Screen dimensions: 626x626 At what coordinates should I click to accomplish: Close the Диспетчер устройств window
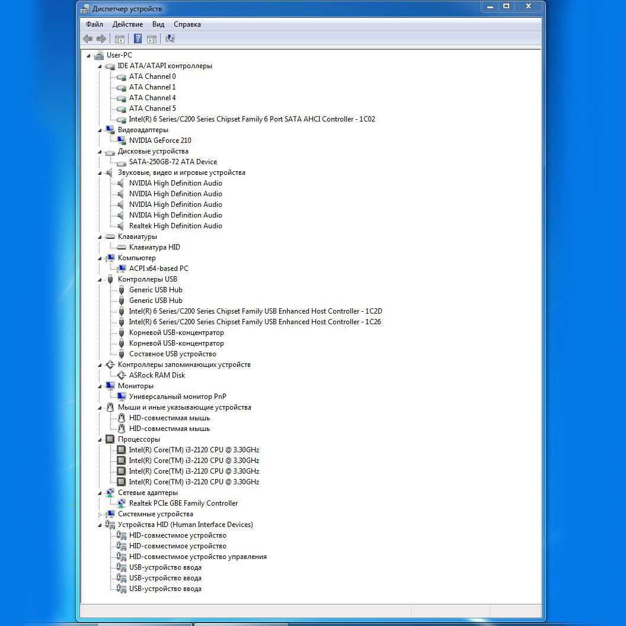pyautogui.click(x=529, y=7)
